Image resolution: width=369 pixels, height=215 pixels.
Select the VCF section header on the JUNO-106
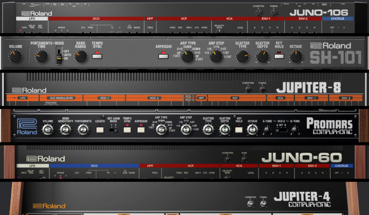point(184,19)
